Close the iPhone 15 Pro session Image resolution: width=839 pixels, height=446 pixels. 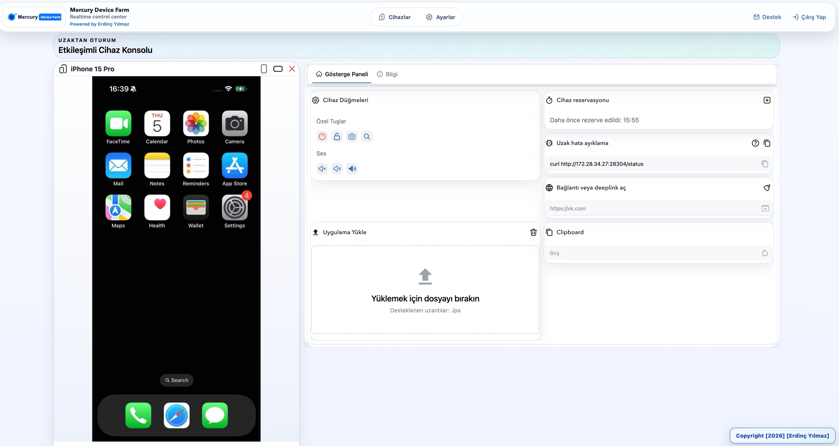tap(292, 69)
